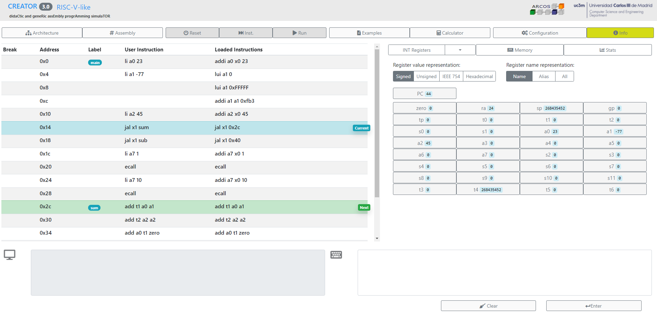This screenshot has height=323, width=657.
Task: Open the Stats panel
Action: click(x=608, y=50)
